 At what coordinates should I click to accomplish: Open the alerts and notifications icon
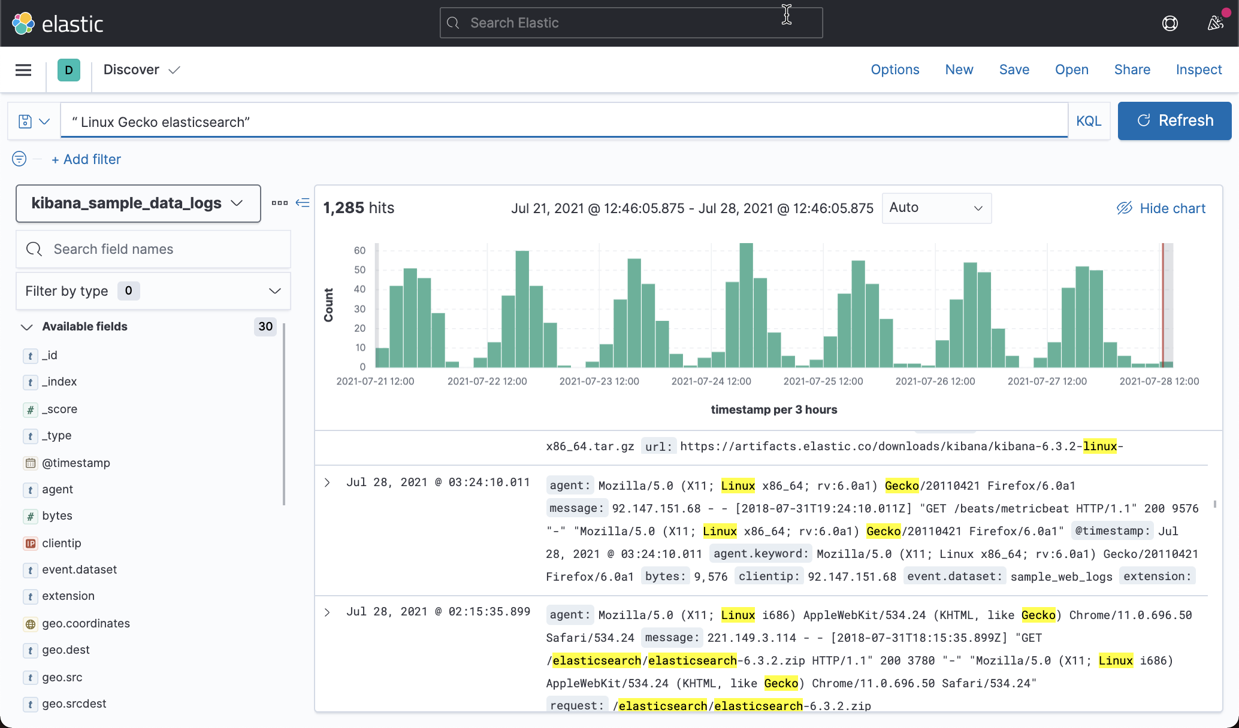click(x=1216, y=23)
